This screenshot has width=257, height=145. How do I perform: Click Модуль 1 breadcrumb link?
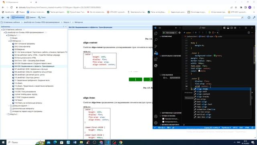pos(67,22)
